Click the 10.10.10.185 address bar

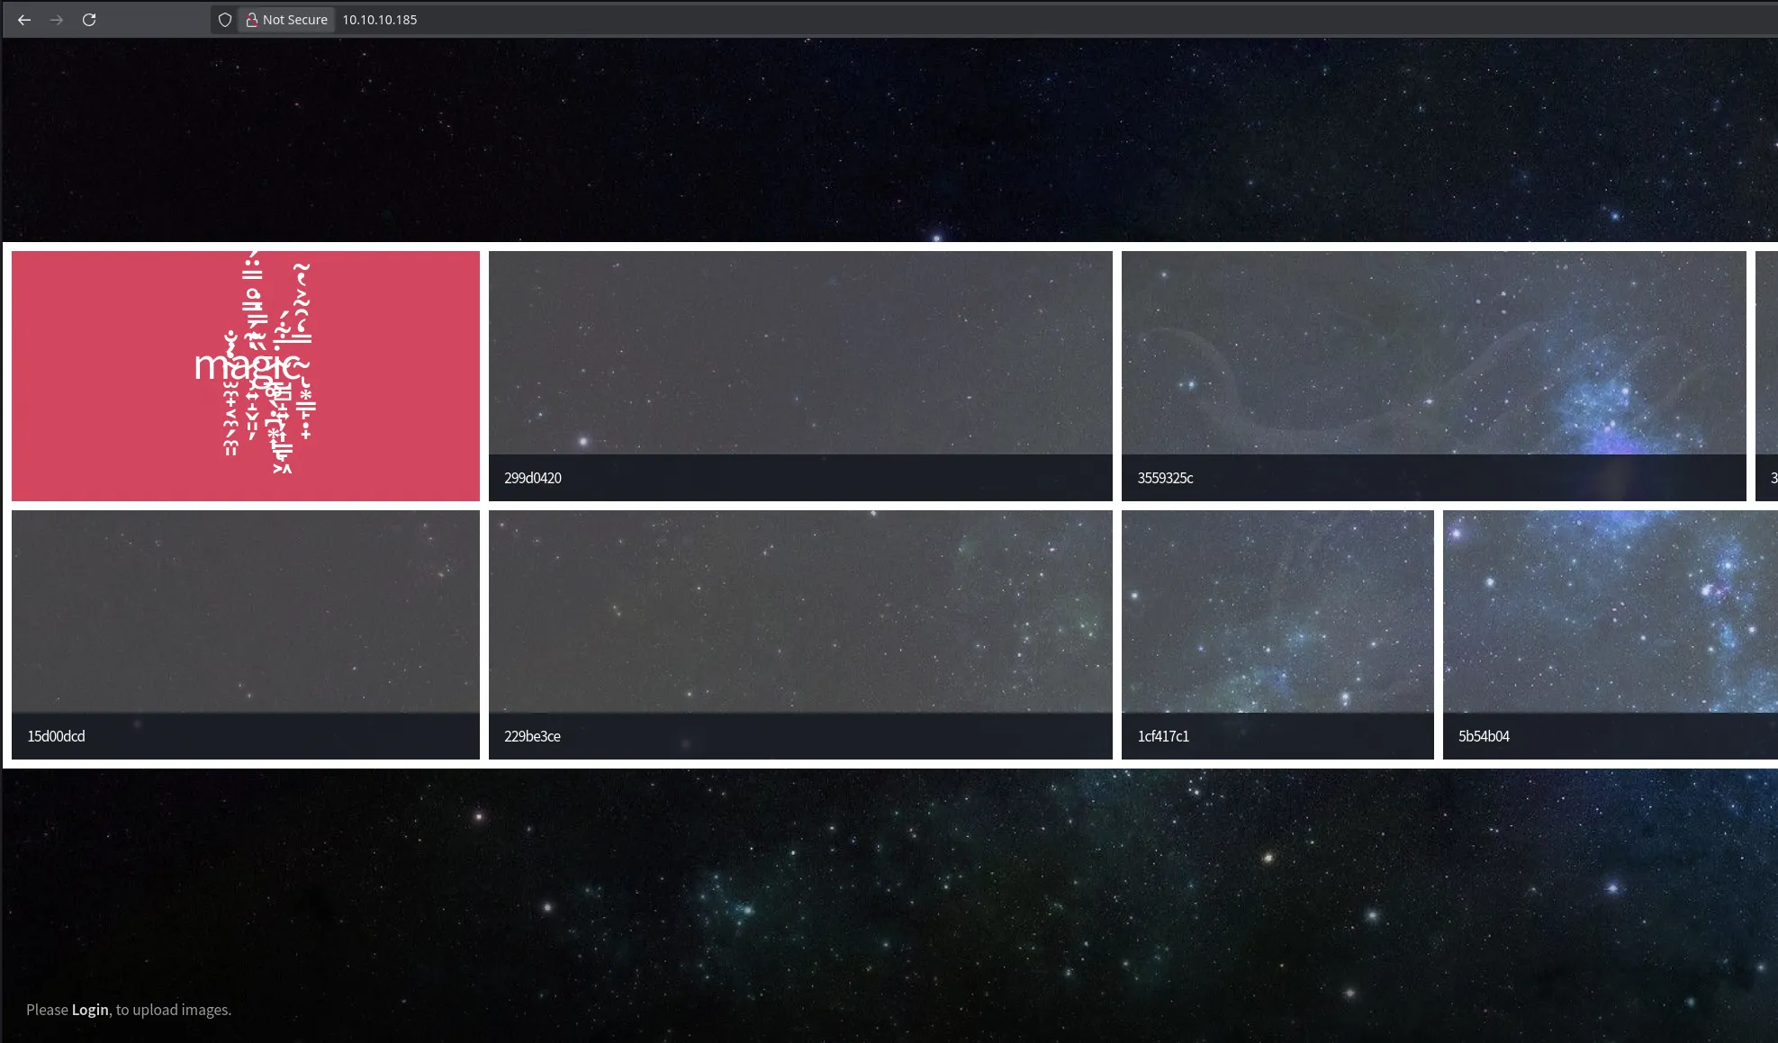[x=630, y=20]
